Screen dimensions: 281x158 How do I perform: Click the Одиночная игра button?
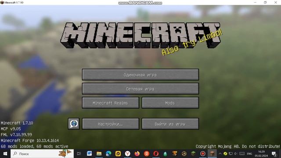[x=140, y=75]
